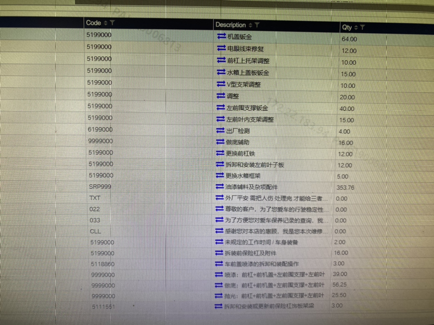434x325 pixels.
Task: Click the swap arrows icon beside 机盖钣金
Action: click(222, 36)
